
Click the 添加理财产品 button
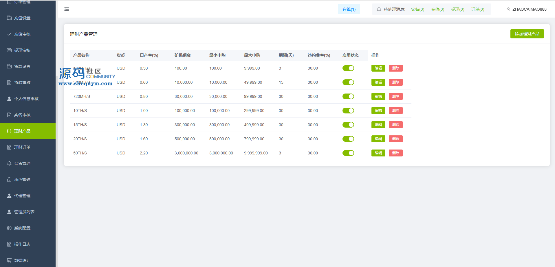[527, 34]
